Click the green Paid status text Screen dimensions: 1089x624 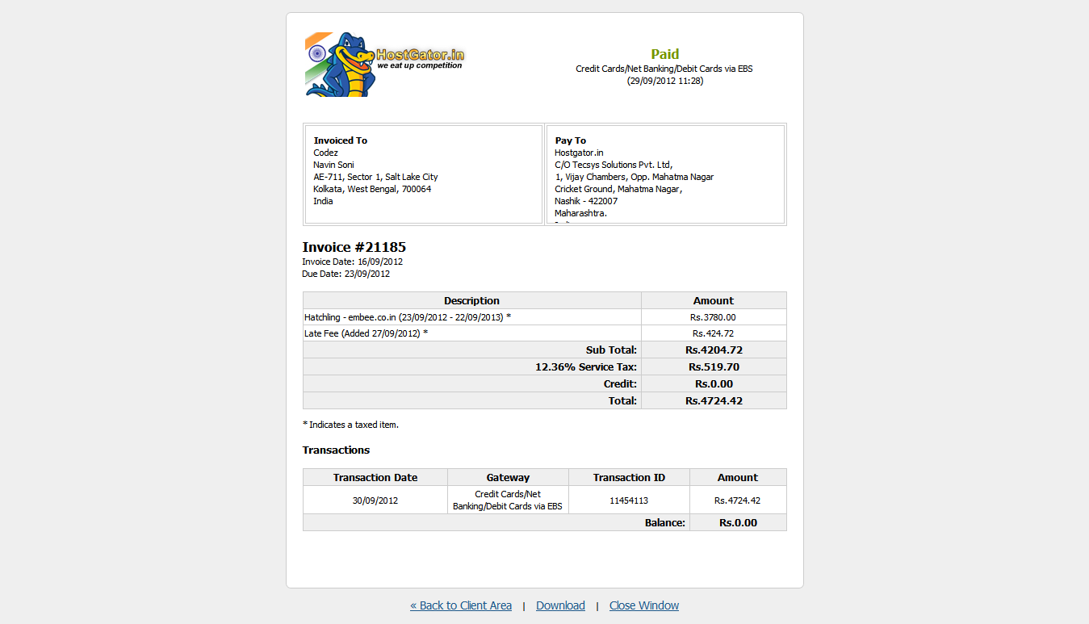tap(665, 54)
